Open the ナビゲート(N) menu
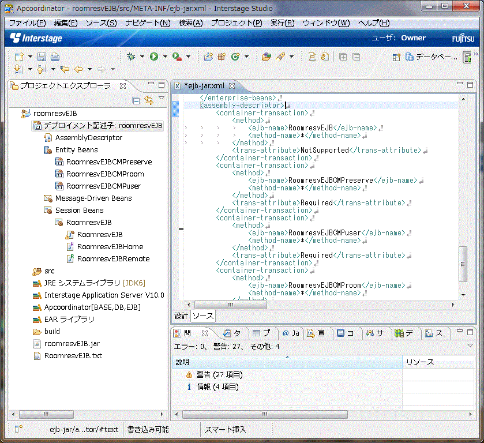Viewport: 484px width, 443px height. click(148, 23)
